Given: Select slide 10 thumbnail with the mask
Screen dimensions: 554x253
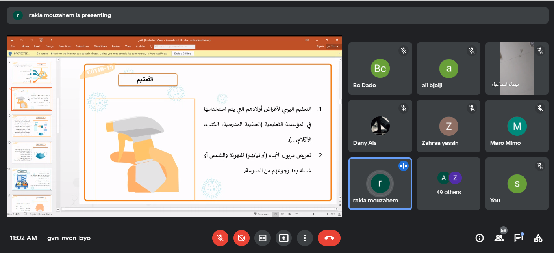Looking at the screenshot, I should (x=32, y=152).
